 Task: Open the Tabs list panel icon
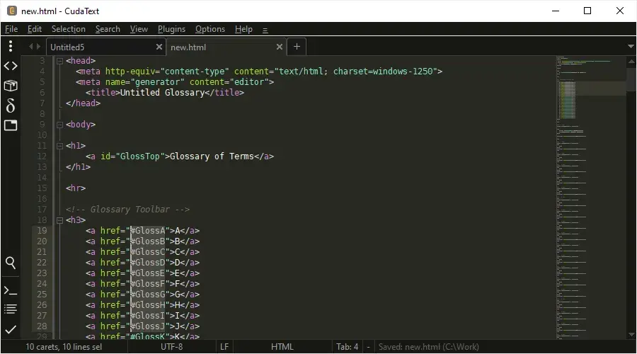[x=11, y=125]
